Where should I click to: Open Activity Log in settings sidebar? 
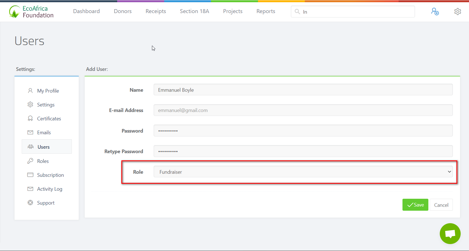coord(50,189)
